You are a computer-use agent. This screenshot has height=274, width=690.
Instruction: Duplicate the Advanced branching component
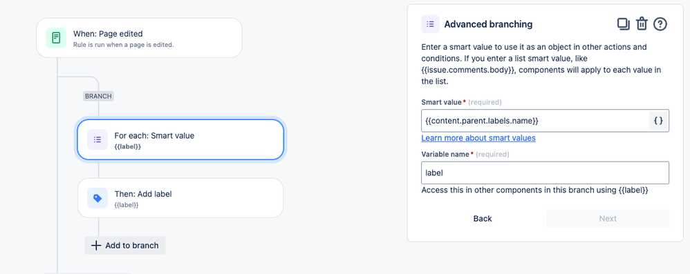623,23
